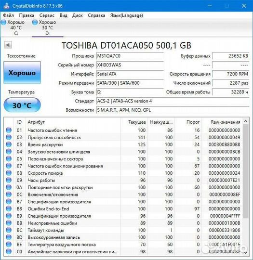Click the Интерфейс field Serial ATA
The width and height of the screenshot is (253, 260).
(130, 74)
